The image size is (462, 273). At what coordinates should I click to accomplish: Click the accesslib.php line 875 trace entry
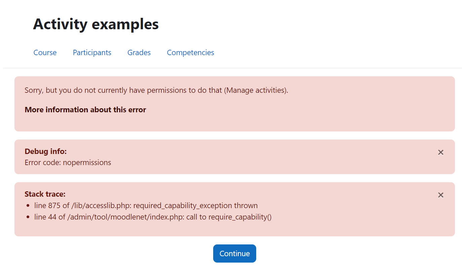pyautogui.click(x=146, y=205)
